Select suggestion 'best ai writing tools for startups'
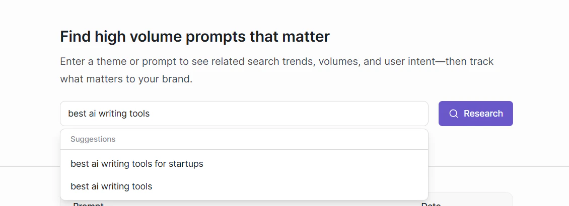This screenshot has width=569, height=206. pyautogui.click(x=137, y=164)
